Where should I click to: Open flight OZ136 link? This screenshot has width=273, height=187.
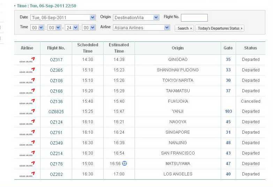tap(56, 102)
